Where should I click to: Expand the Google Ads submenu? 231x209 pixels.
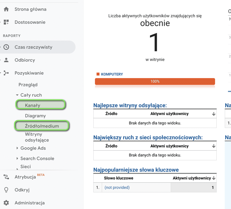[x=17, y=148]
